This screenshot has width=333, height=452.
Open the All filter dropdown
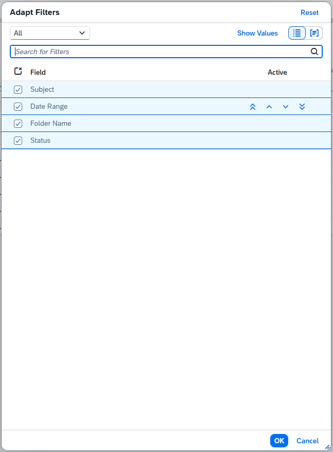point(50,33)
